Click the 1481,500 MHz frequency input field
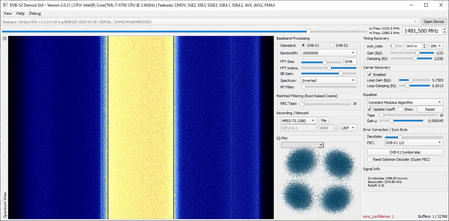 423,31
